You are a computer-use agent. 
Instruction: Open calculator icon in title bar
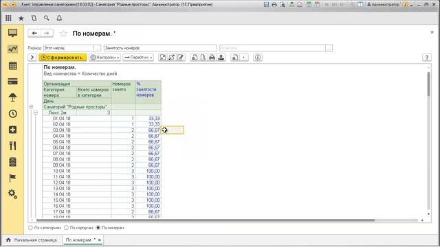coord(309,5)
